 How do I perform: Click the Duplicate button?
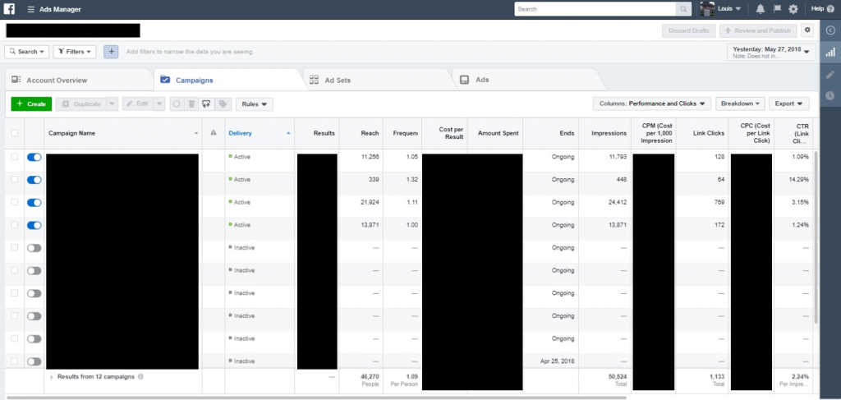click(81, 104)
